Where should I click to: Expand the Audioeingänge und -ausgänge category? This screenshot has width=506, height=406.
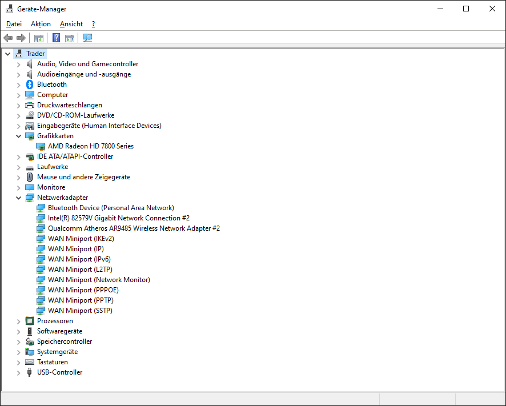point(19,75)
